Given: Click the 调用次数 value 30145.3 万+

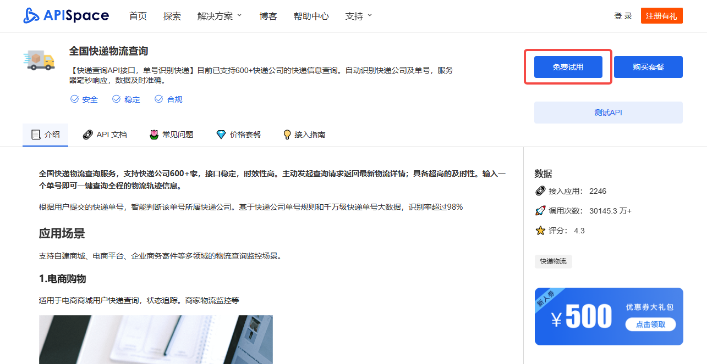Looking at the screenshot, I should (x=610, y=211).
